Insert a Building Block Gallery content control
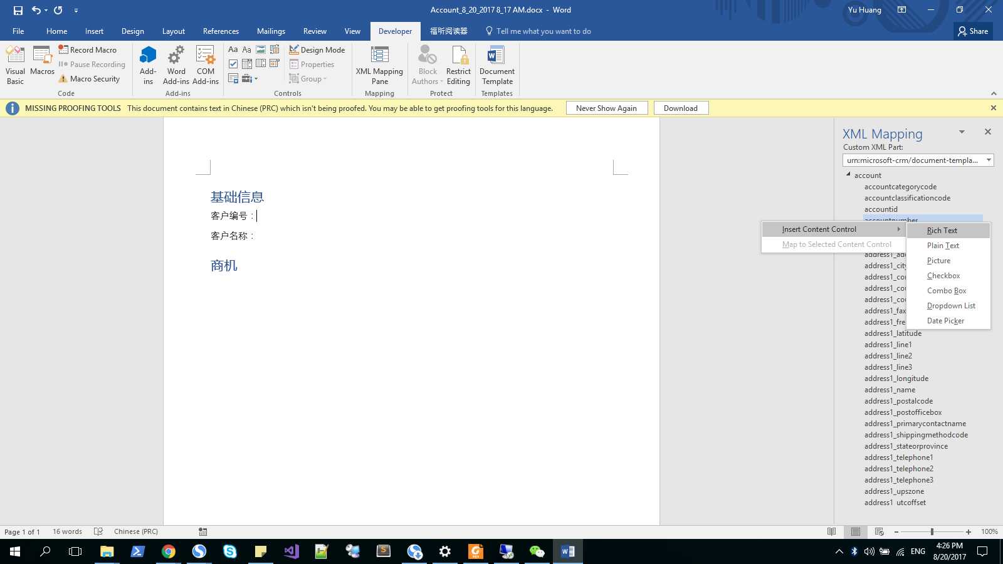The width and height of the screenshot is (1003, 564). click(x=275, y=50)
